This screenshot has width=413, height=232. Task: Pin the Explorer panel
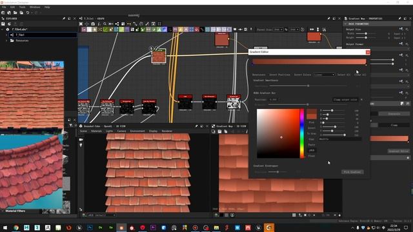coord(64,19)
